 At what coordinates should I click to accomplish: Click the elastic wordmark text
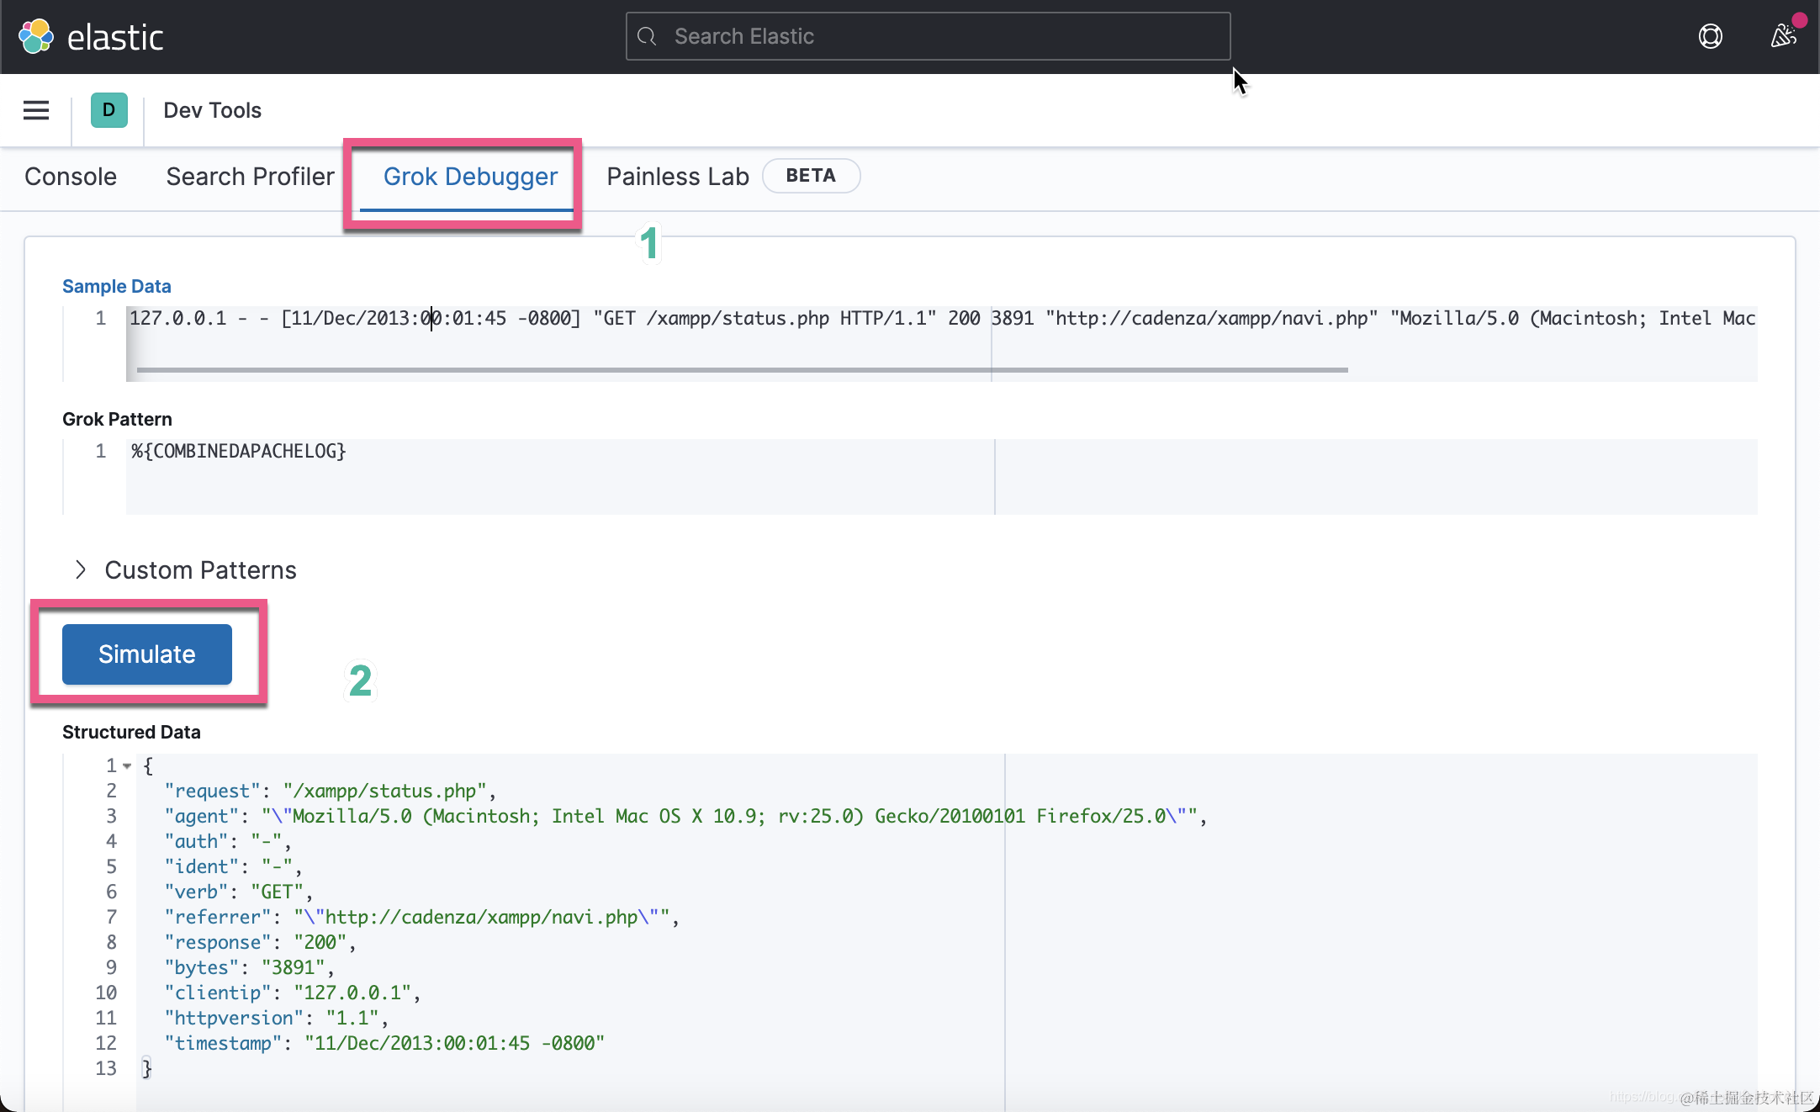click(x=115, y=38)
